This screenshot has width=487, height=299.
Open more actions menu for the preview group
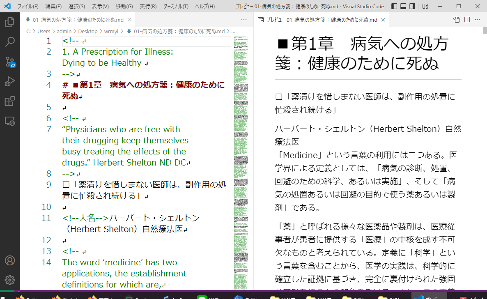click(x=478, y=20)
